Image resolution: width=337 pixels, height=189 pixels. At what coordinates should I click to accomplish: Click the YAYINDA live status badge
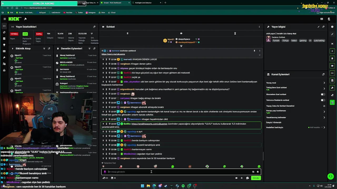pyautogui.click(x=14, y=34)
